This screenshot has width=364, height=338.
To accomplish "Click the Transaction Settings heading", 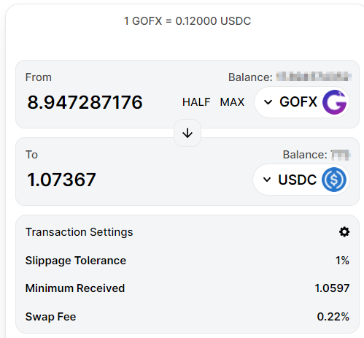I will [80, 232].
